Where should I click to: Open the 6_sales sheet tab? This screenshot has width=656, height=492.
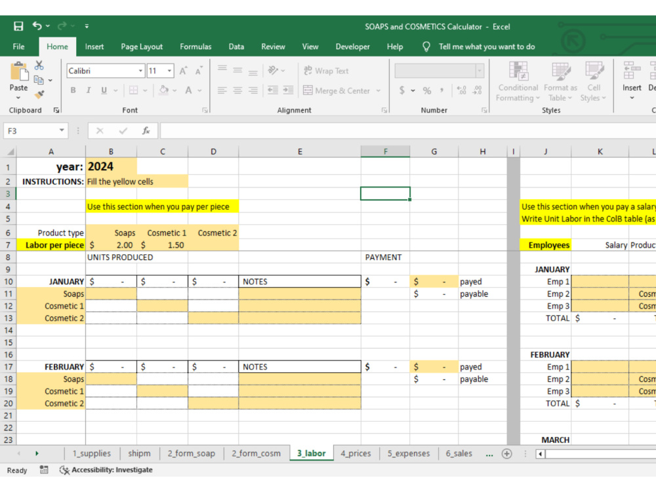[459, 453]
